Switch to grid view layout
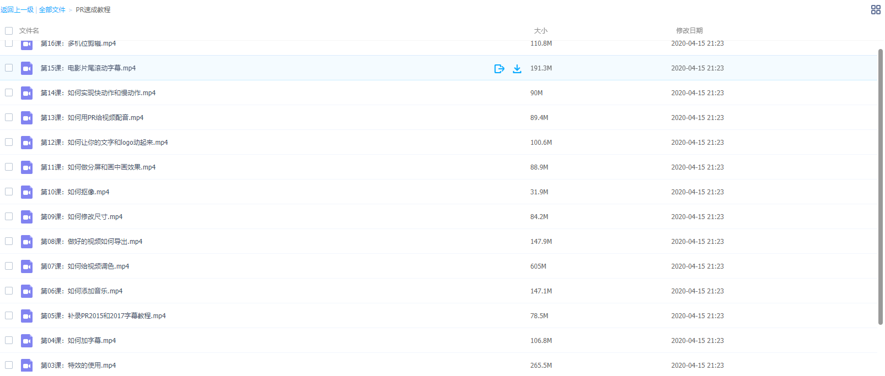Screen dimensions: 885x376 pyautogui.click(x=875, y=10)
